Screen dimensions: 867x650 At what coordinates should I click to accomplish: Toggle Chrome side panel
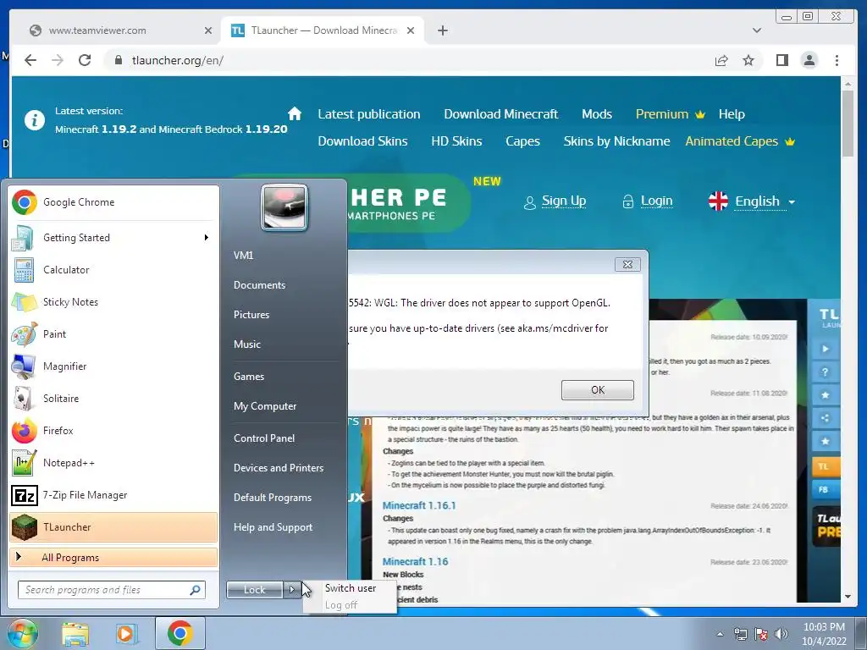pos(781,60)
